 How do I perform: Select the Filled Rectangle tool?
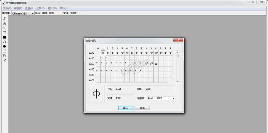(4, 37)
